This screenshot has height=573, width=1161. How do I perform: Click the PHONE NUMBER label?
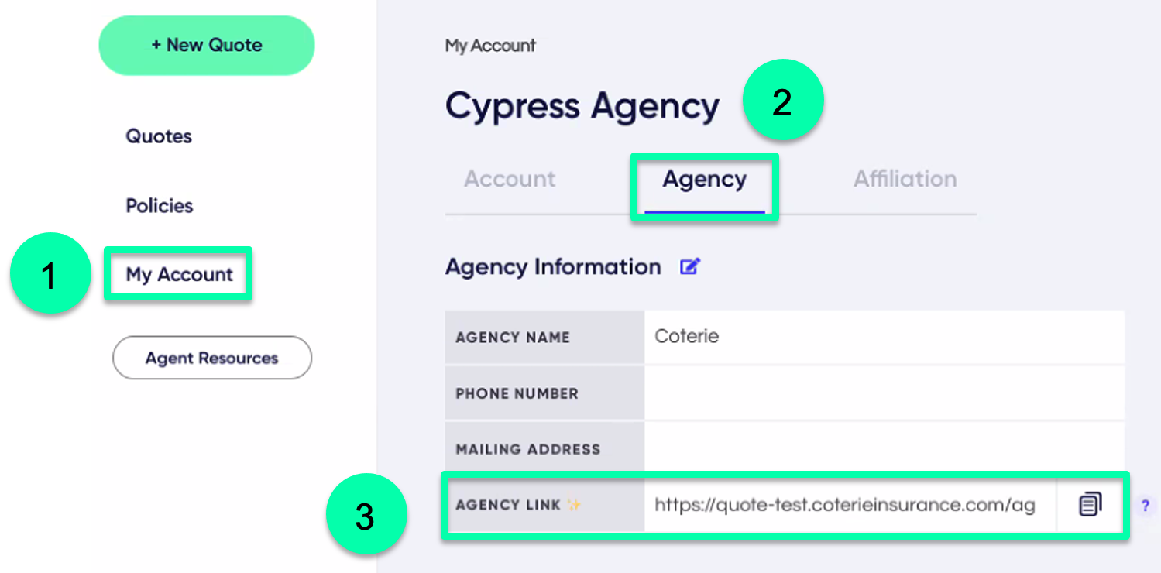point(517,393)
